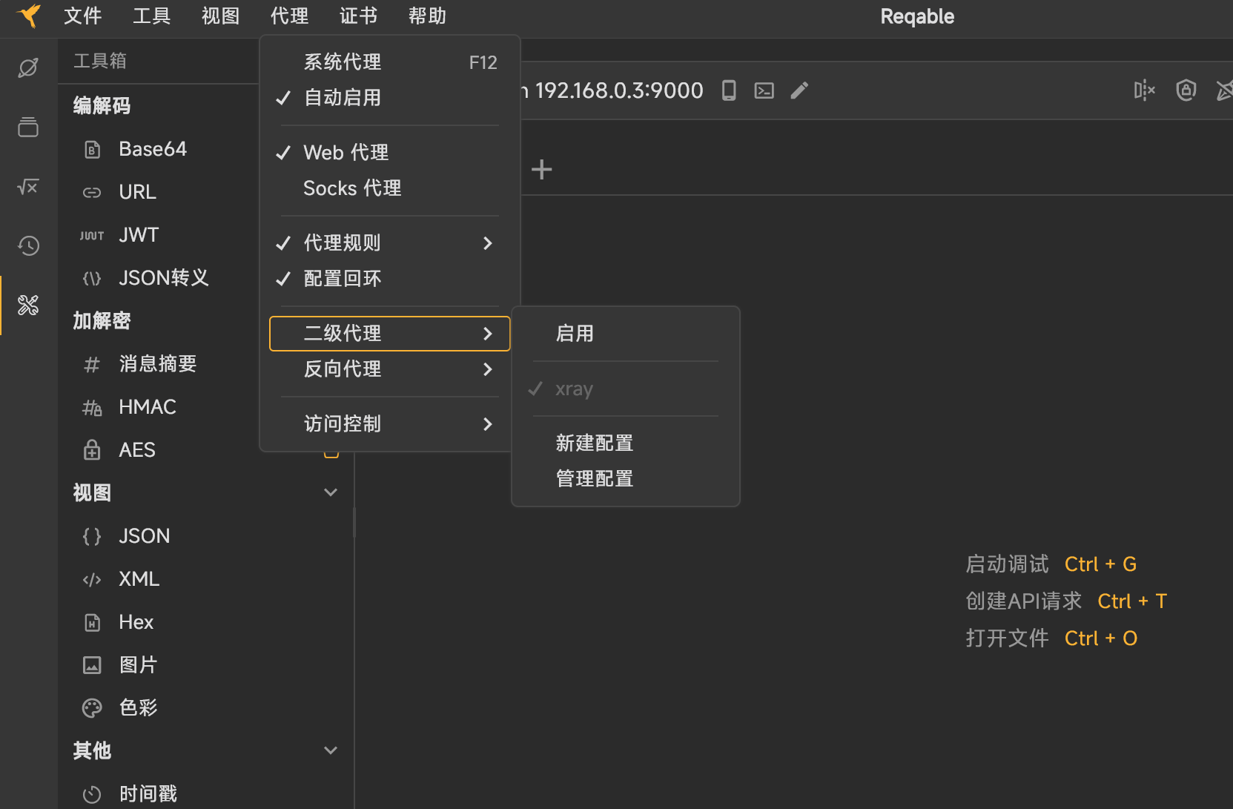Open the 证书 menu in the menu bar
The width and height of the screenshot is (1233, 809).
[358, 16]
